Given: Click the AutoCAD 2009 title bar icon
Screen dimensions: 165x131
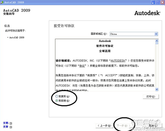Looking at the screenshot, I should click(x=2, y=2).
